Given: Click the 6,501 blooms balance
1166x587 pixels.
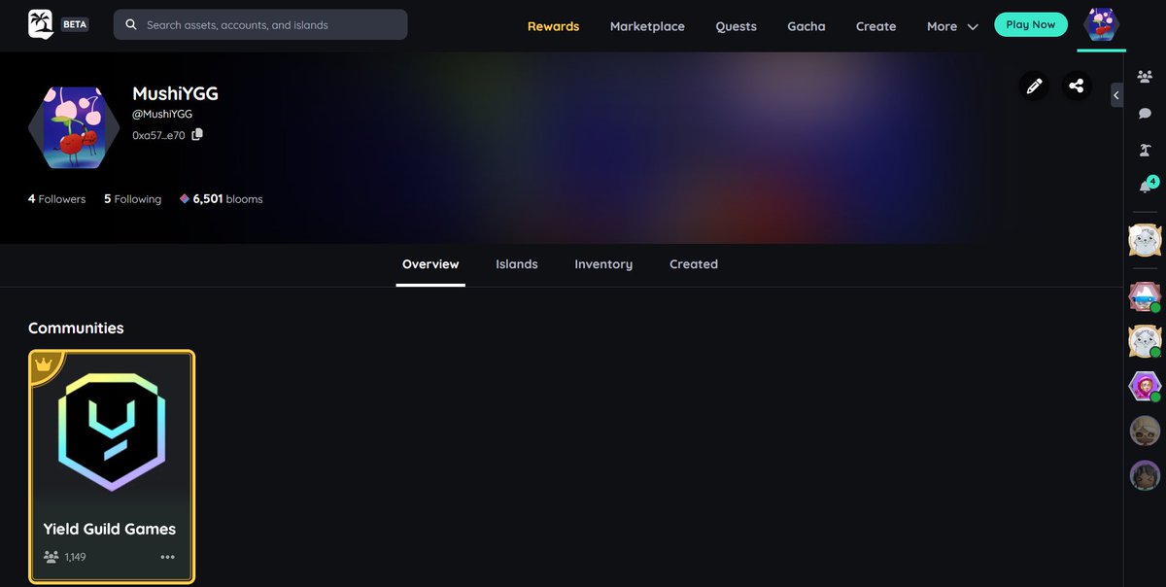Looking at the screenshot, I should pyautogui.click(x=227, y=199).
